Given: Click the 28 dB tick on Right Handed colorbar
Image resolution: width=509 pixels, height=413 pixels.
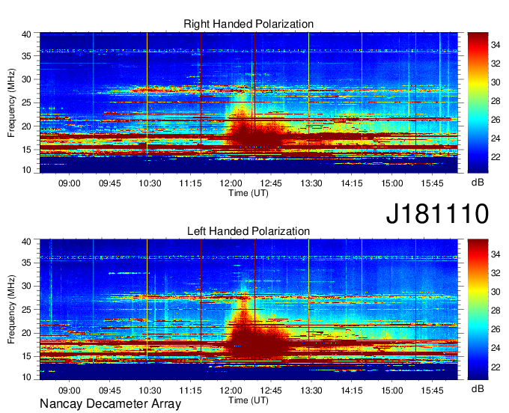Looking at the screenshot, I should point(496,101).
